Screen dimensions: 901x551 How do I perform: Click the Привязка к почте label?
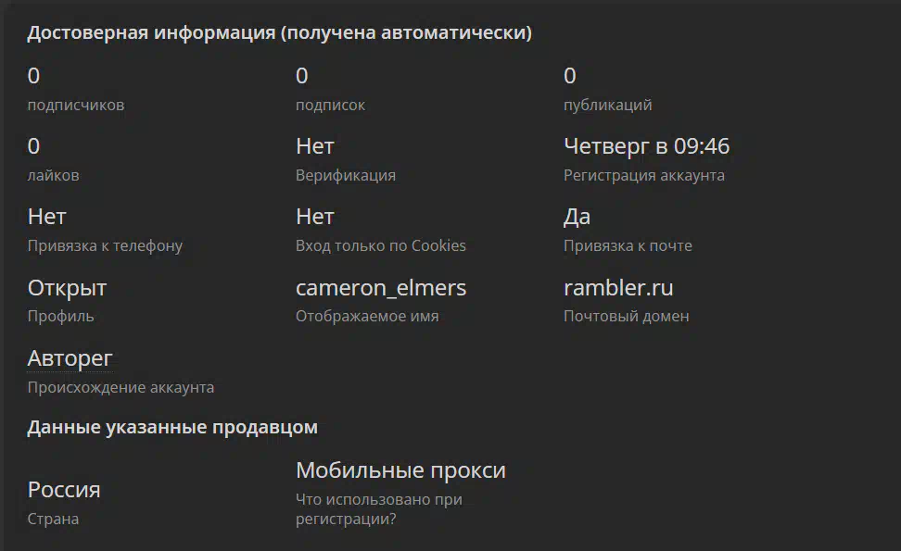[628, 245]
